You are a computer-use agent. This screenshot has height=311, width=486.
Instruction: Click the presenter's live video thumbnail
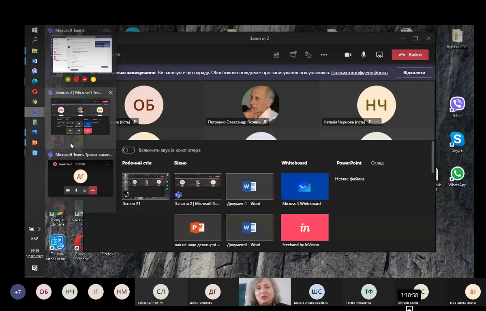[265, 292]
